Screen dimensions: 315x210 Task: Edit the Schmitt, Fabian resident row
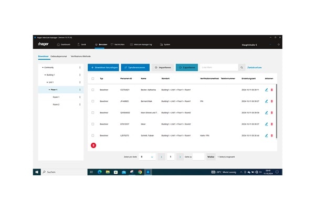tap(266, 135)
